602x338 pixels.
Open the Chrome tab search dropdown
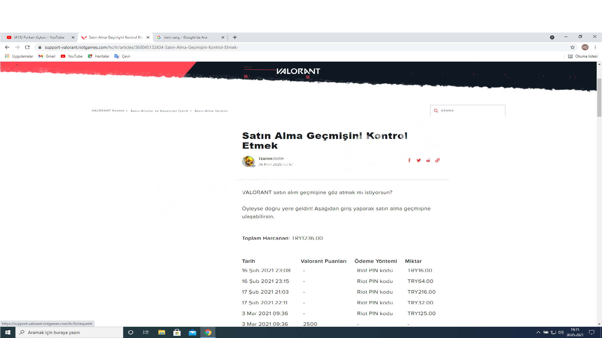[552, 37]
